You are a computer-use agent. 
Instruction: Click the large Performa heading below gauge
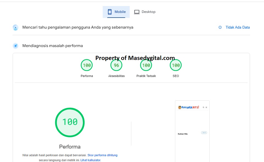[70, 147]
